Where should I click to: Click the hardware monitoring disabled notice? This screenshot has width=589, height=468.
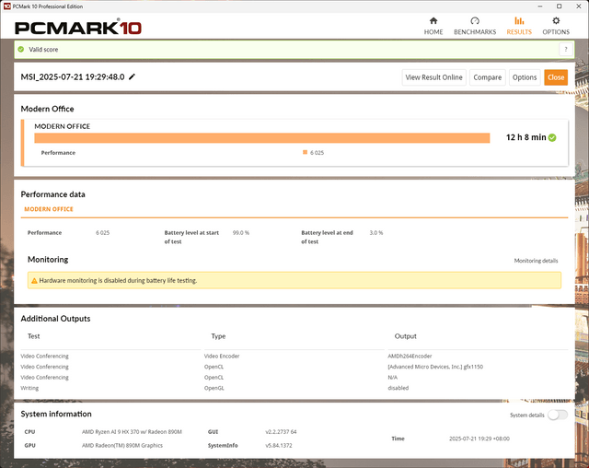(x=294, y=280)
